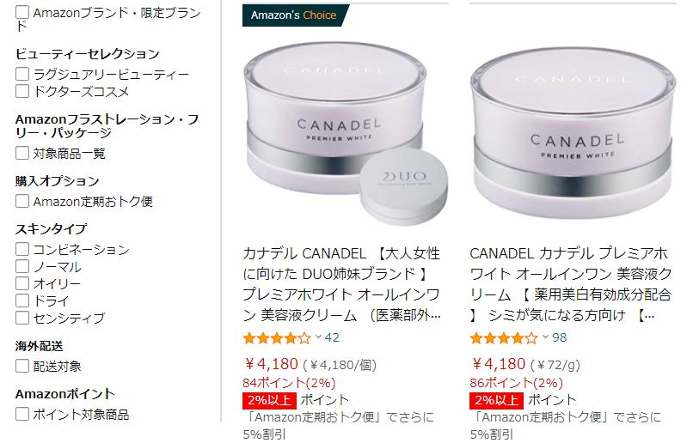Screen dimensions: 693x443
Task: Click the star rating of first CANADEL product
Action: tap(277, 338)
